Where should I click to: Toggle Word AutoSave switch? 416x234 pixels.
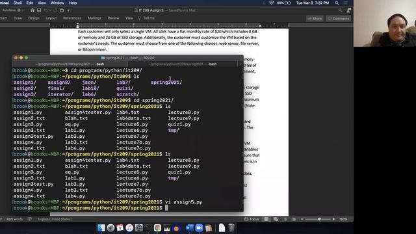pos(20,10)
